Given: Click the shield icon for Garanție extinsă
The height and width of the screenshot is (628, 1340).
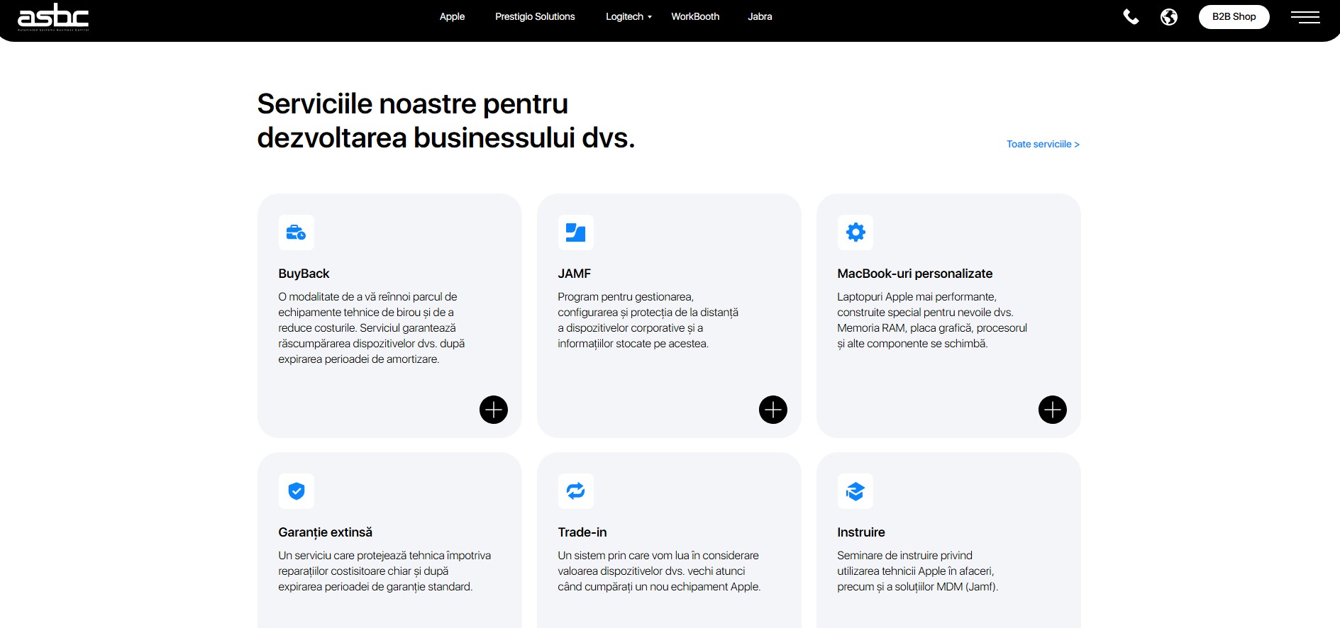Looking at the screenshot, I should [x=297, y=491].
